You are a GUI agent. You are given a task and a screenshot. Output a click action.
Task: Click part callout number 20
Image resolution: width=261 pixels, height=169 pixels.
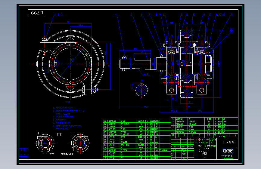click(x=231, y=29)
